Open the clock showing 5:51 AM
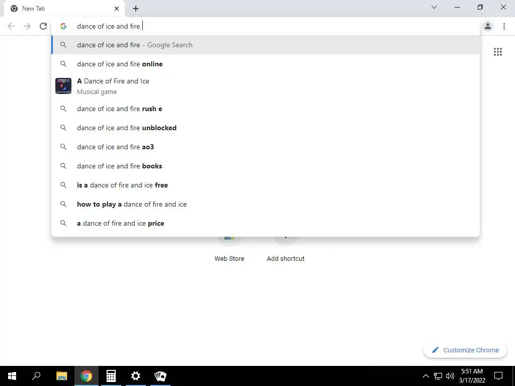This screenshot has width=515, height=386. 472,376
